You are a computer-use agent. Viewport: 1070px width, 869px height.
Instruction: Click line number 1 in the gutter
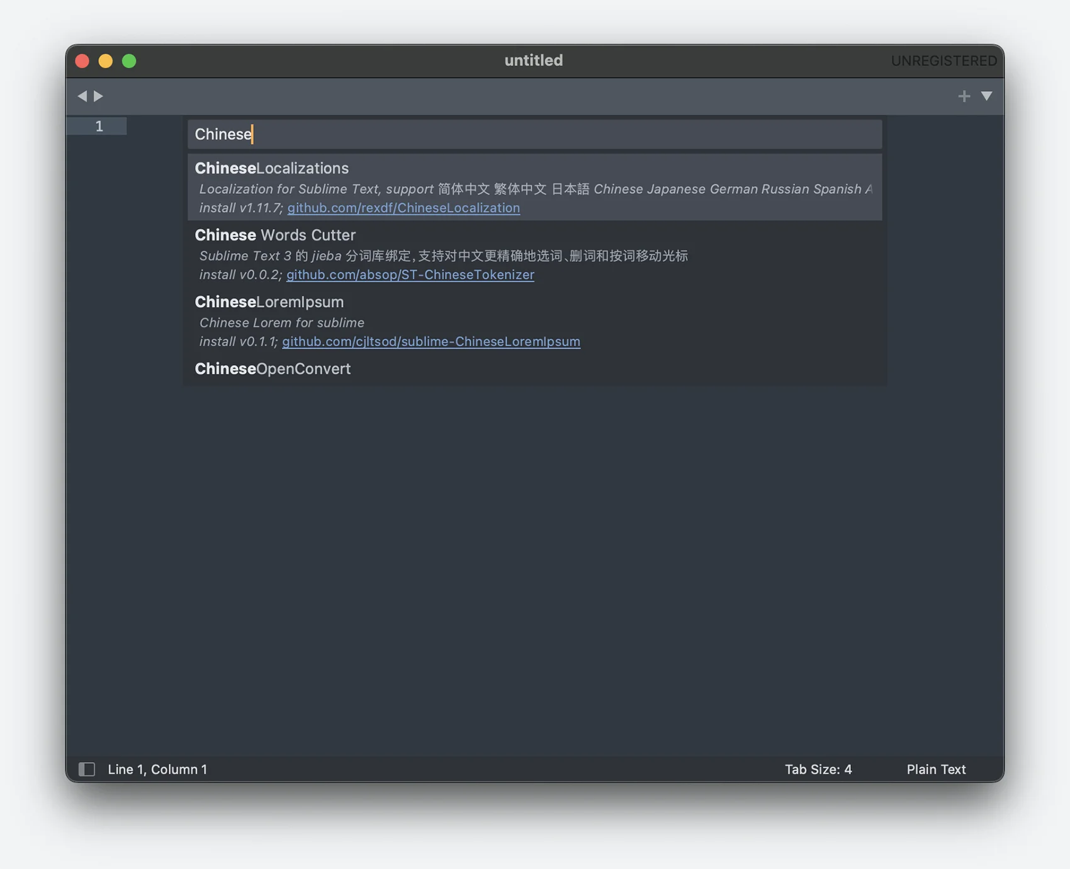(99, 126)
